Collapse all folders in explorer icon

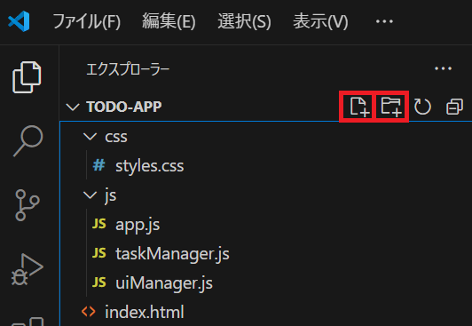pyautogui.click(x=454, y=107)
